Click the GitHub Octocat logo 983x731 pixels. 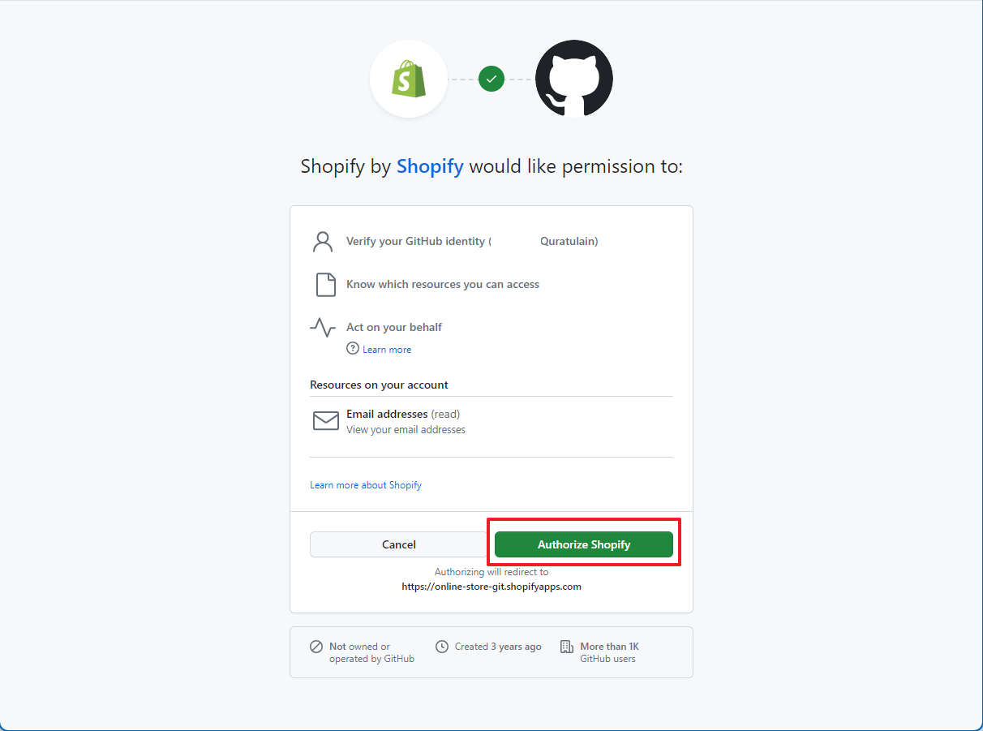pyautogui.click(x=573, y=78)
